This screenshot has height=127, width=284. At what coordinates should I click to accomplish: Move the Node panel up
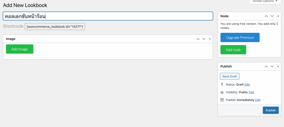266,16
